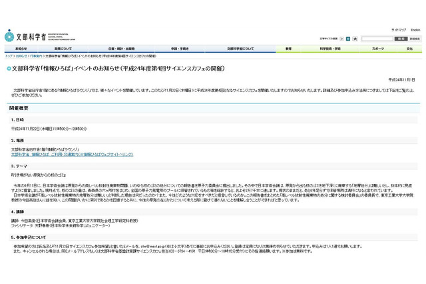Viewport: 426px width, 284px height.
Task: Click the heading 3. テーマ
Action: tap(19, 166)
